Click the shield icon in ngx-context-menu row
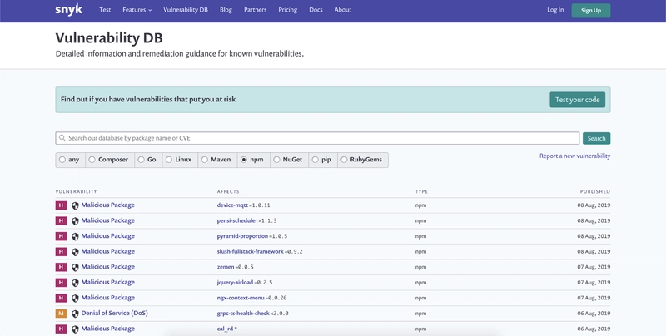Image resolution: width=666 pixels, height=336 pixels. click(x=75, y=298)
